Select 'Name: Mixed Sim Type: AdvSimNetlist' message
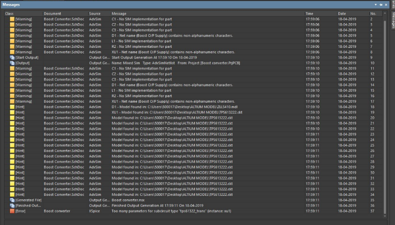Image resolution: width=395 pixels, height=225 pixels. coord(175,63)
